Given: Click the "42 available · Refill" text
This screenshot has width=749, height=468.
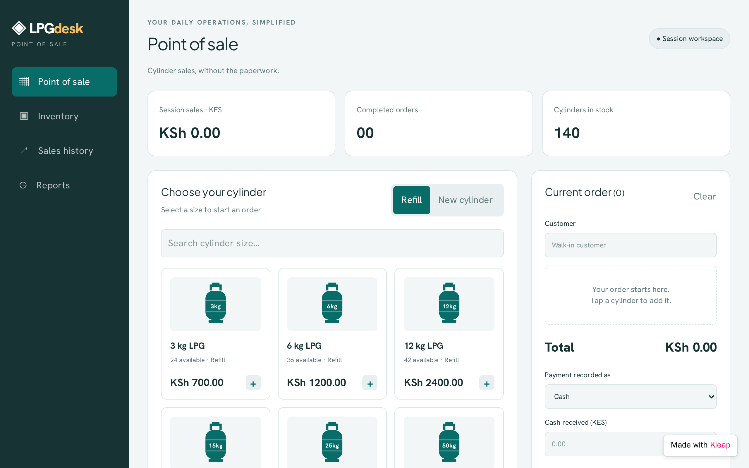Looking at the screenshot, I should click(x=431, y=360).
